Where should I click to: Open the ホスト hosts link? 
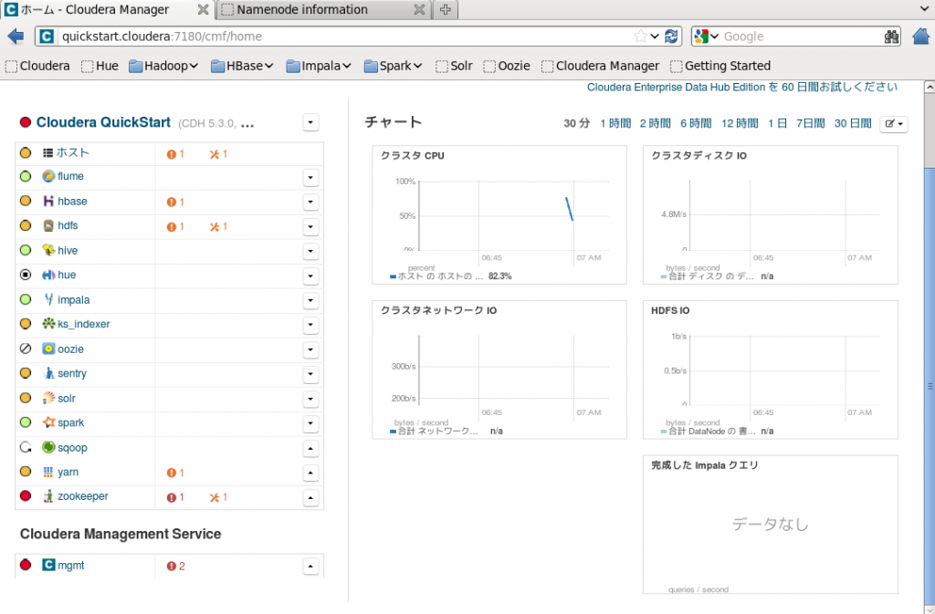pos(73,152)
